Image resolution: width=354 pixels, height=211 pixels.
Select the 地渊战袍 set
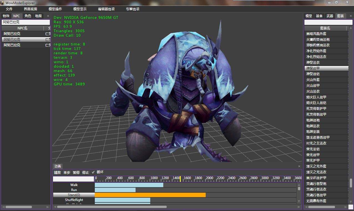326,120
